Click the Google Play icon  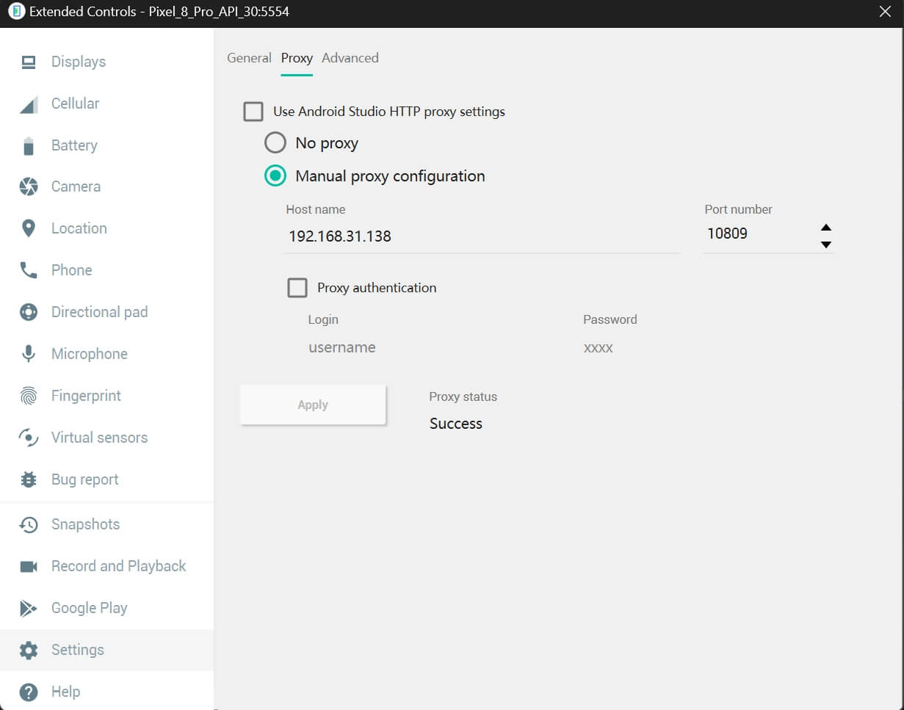point(29,609)
